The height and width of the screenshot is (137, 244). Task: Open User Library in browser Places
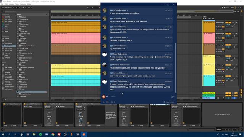point(8,67)
